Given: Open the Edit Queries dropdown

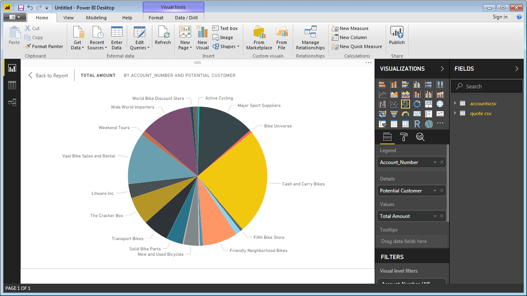Looking at the screenshot, I should pos(140,38).
